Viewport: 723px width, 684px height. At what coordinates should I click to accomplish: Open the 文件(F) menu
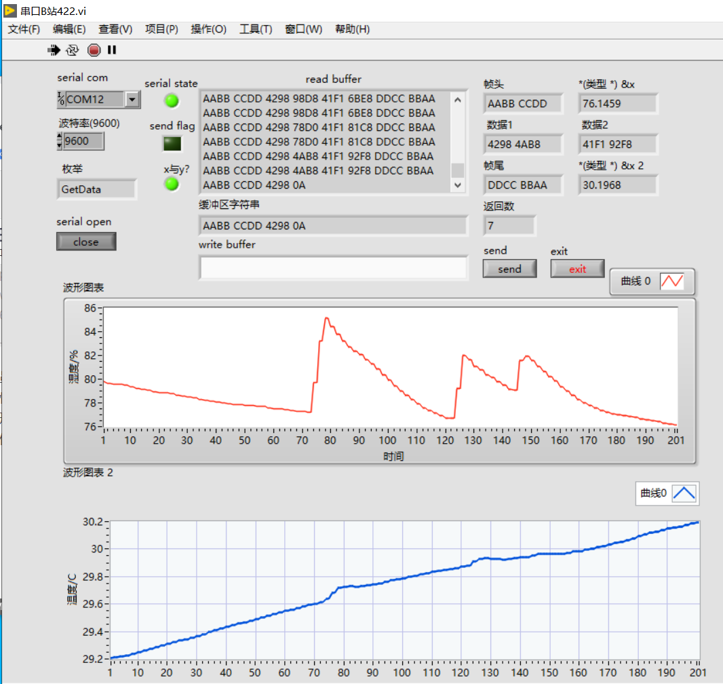24,29
